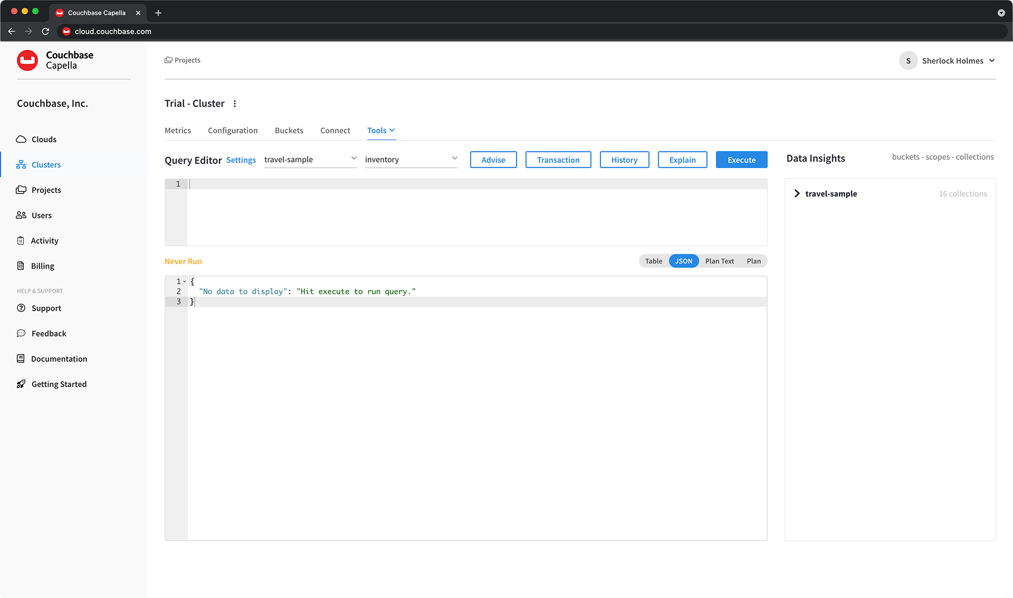Image resolution: width=1013 pixels, height=598 pixels.
Task: Open Feedback via speech bubble icon
Action: [21, 333]
